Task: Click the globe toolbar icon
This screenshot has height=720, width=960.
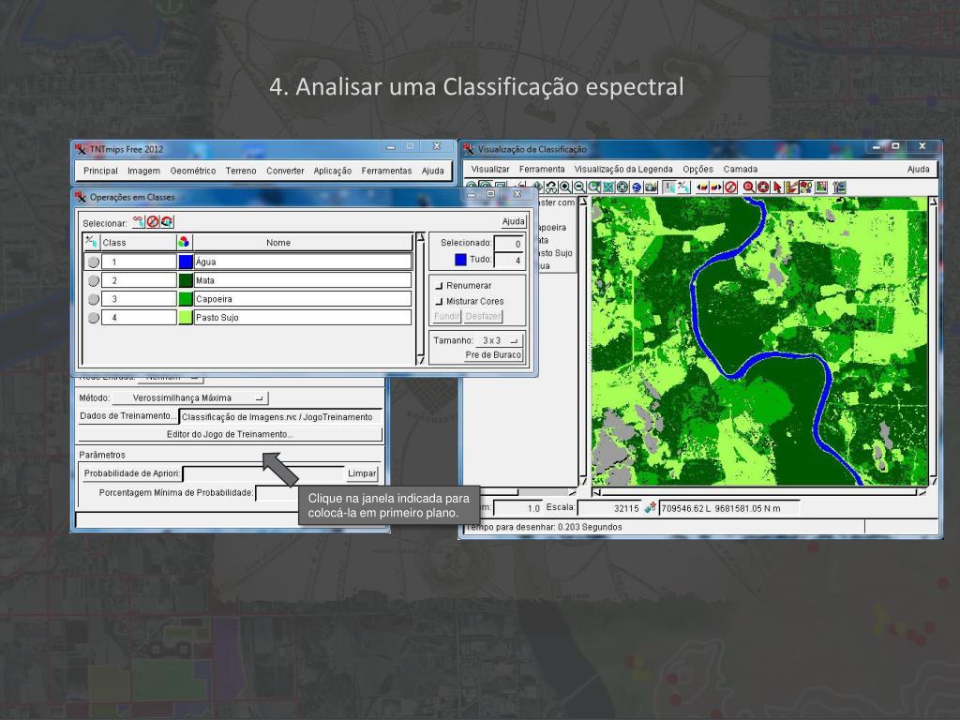Action: [637, 187]
